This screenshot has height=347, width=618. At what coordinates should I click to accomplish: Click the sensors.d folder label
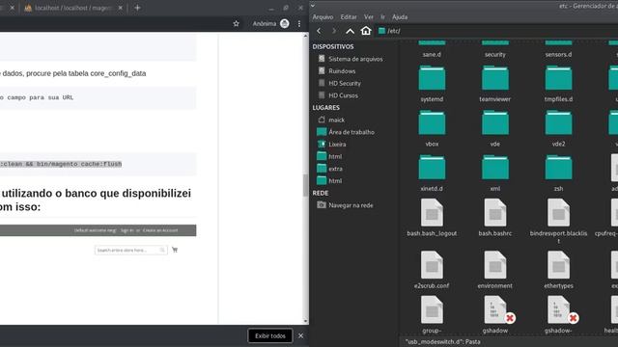[x=558, y=54]
